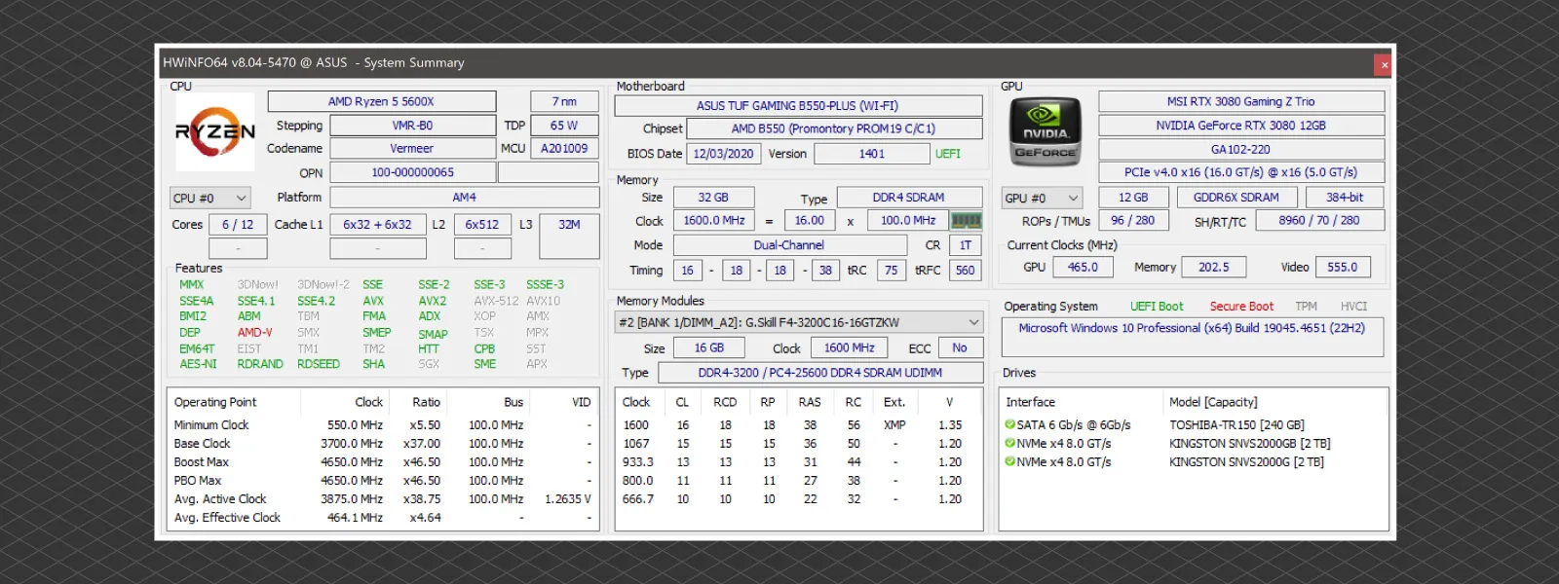Image resolution: width=1559 pixels, height=584 pixels.
Task: Click the GA102-220 GPU chip field
Action: coord(1241,149)
